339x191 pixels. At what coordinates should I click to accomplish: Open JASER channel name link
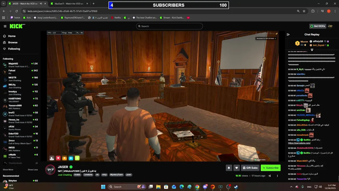(x=63, y=167)
